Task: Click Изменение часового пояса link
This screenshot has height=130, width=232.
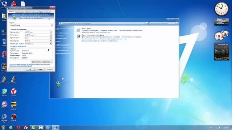Action: (x=109, y=30)
